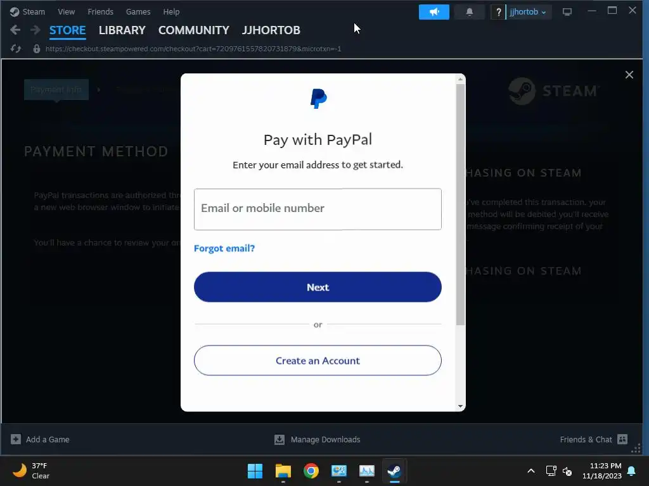Click the Steam taskbar icon

394,471
